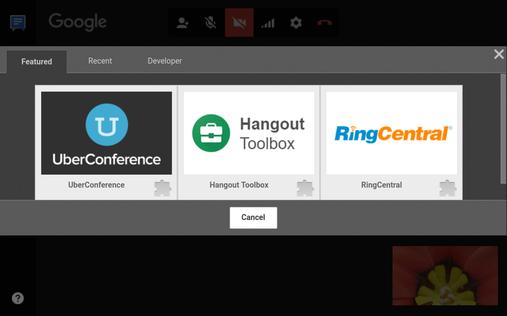Open the Hangout Toolbox app thumbnail
This screenshot has width=507, height=316.
pyautogui.click(x=249, y=133)
